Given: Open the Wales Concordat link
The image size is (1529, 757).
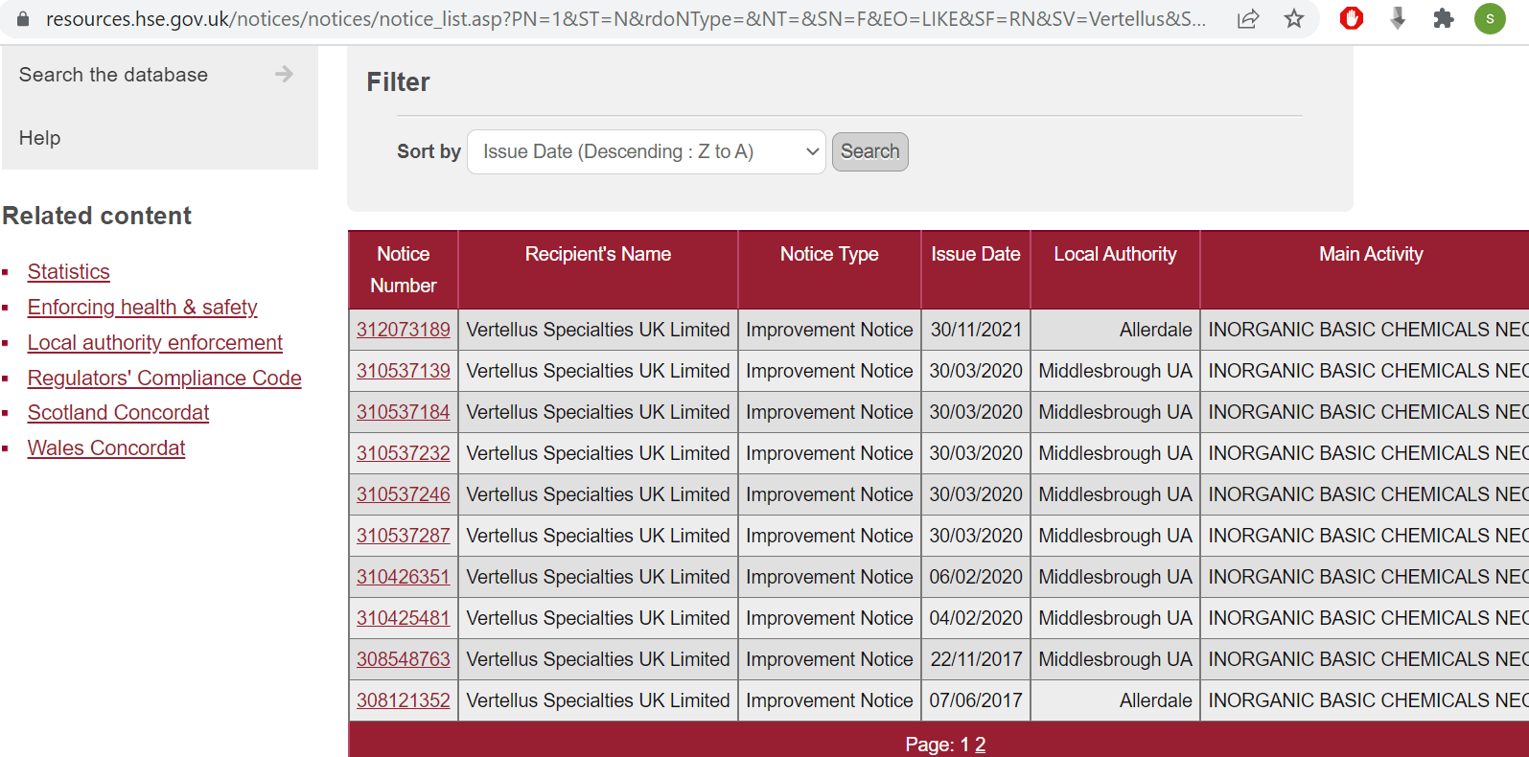Looking at the screenshot, I should pos(106,448).
